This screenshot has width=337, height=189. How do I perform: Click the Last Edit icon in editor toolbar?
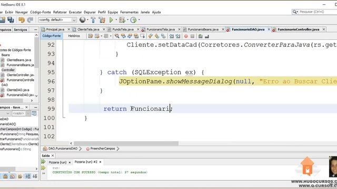91,36
